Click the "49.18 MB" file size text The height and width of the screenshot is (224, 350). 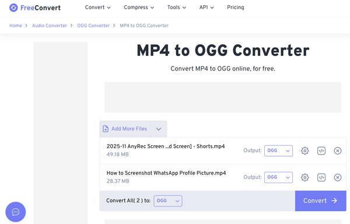tap(117, 155)
